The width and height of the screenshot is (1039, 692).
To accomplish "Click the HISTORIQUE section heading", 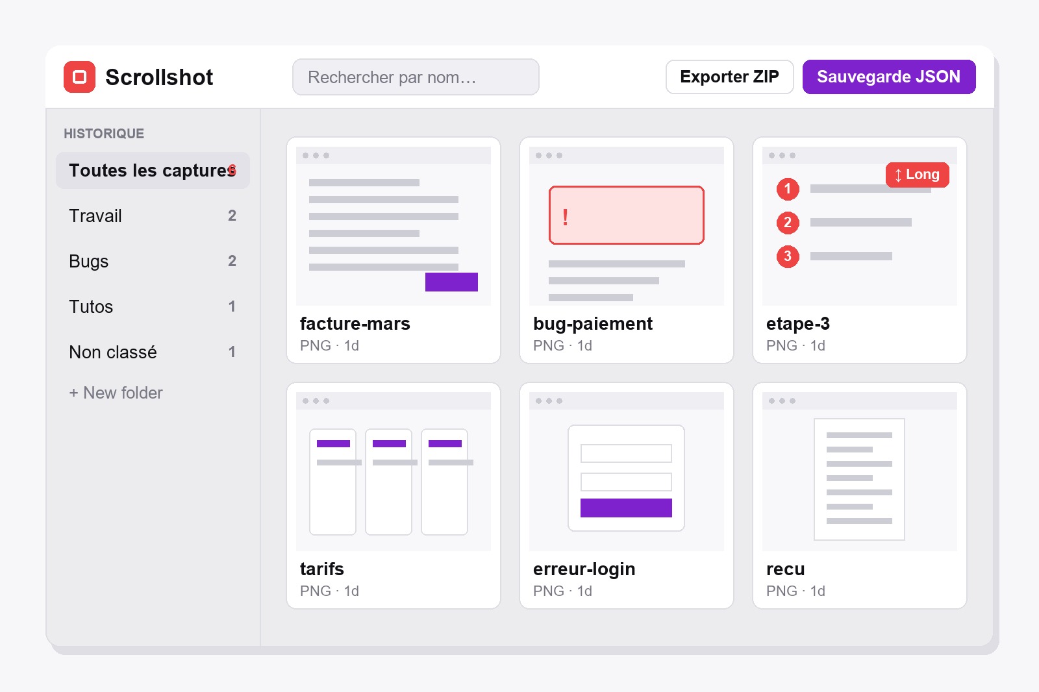I will click(x=104, y=134).
